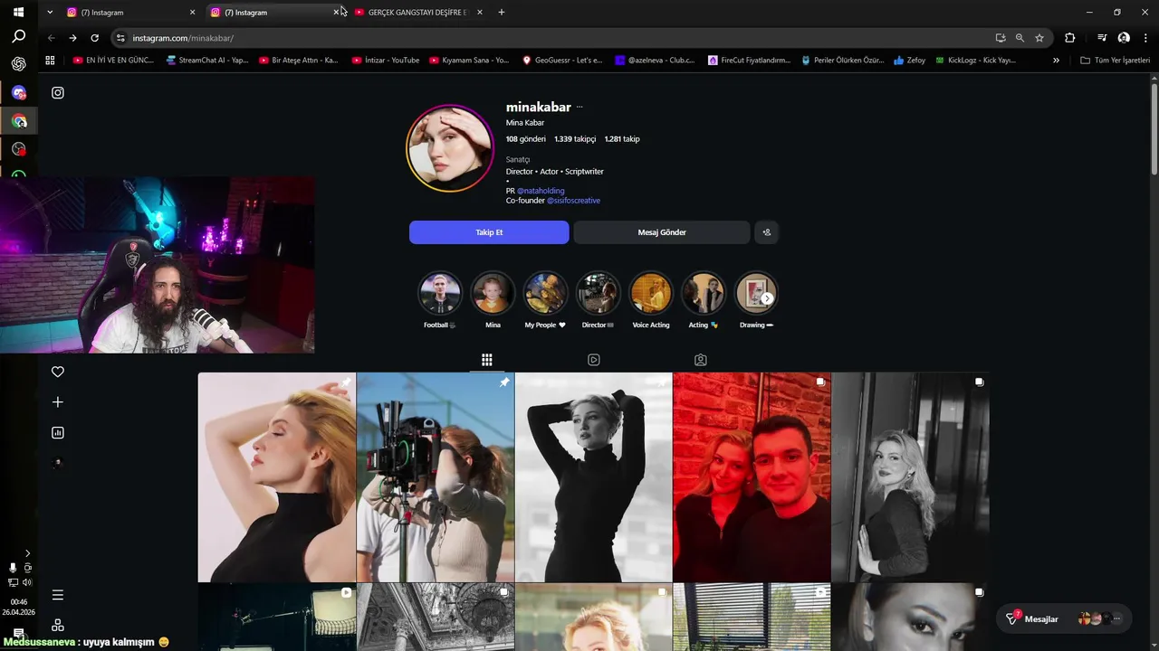
Task: Show next story highlights arrow
Action: pyautogui.click(x=767, y=298)
